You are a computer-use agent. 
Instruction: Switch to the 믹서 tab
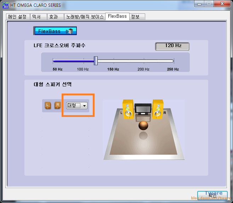click(x=39, y=17)
